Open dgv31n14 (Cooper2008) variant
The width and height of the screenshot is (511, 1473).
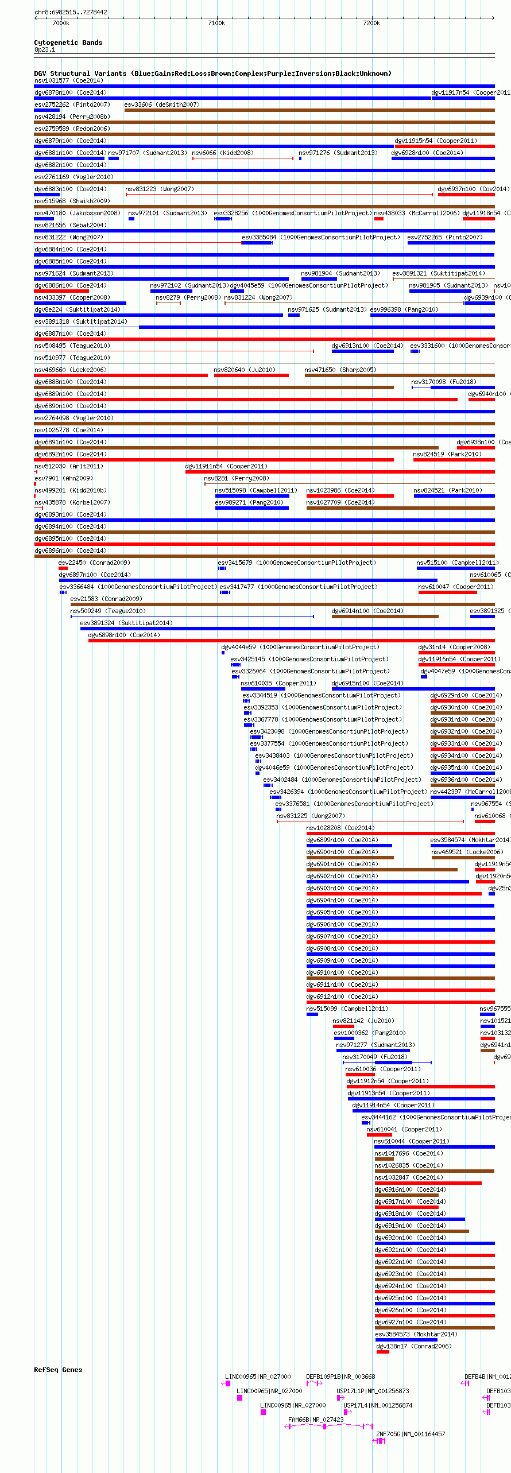454,647
